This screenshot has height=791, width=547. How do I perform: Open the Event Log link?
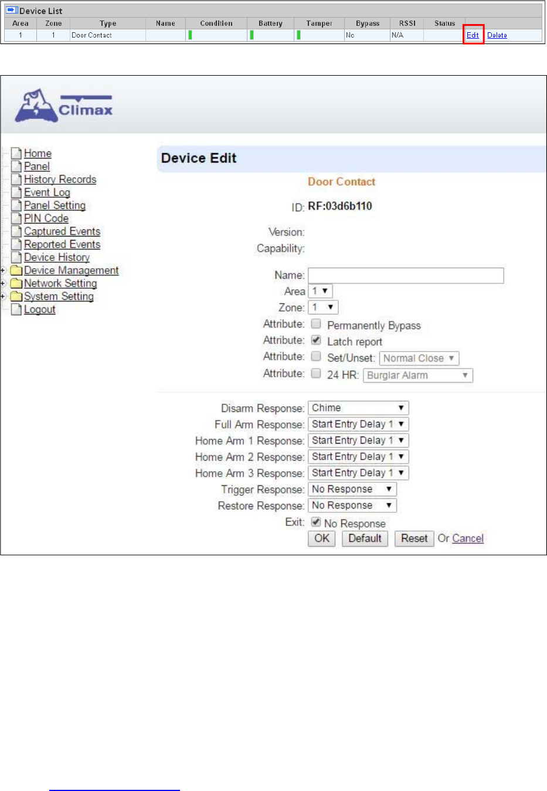click(47, 192)
